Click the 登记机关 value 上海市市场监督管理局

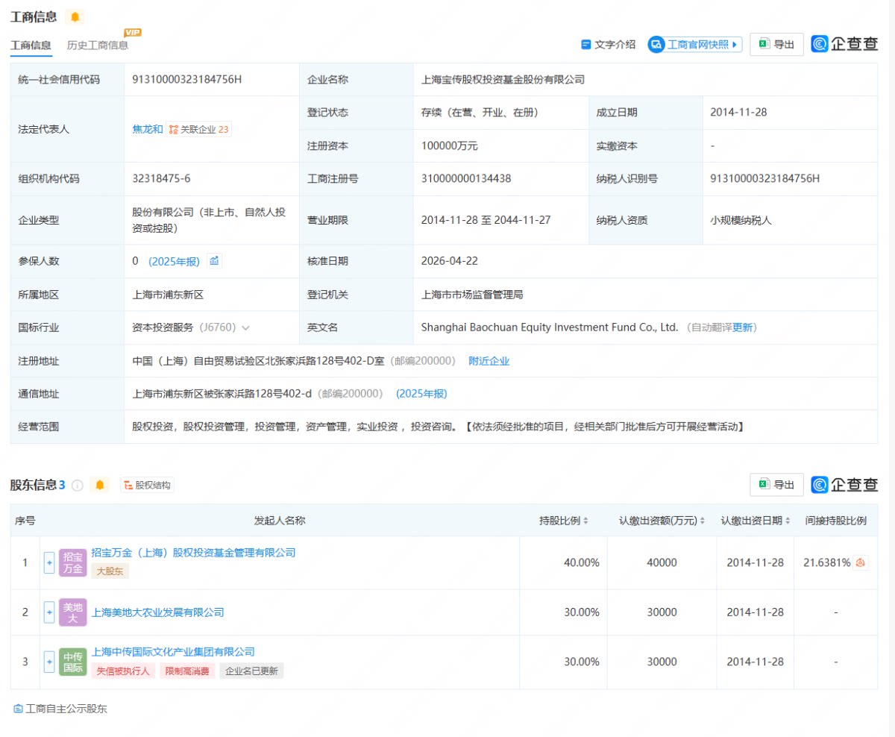[472, 295]
